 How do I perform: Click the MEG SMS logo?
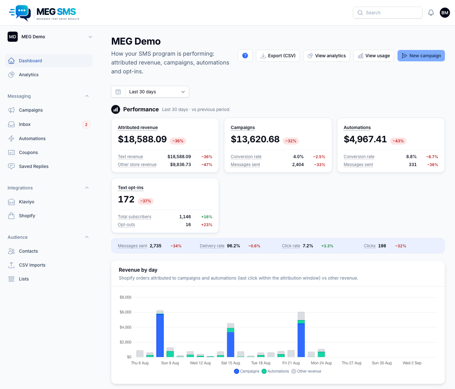pos(44,13)
